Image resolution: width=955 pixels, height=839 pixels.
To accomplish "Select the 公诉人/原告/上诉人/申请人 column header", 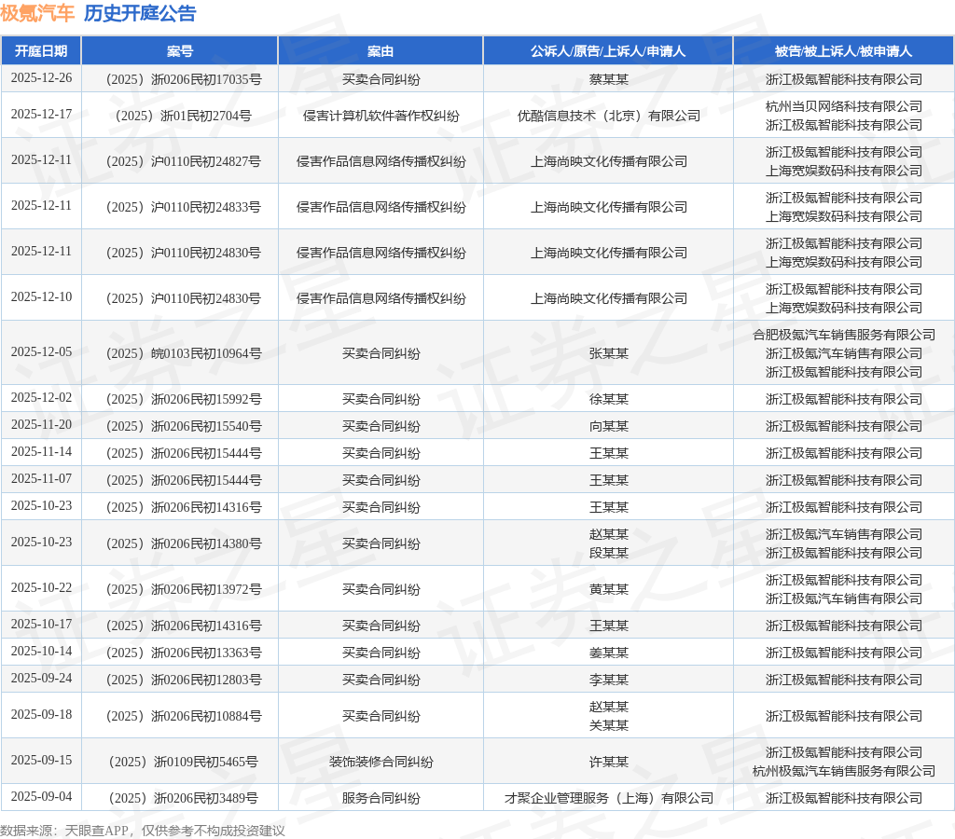I will tap(608, 51).
